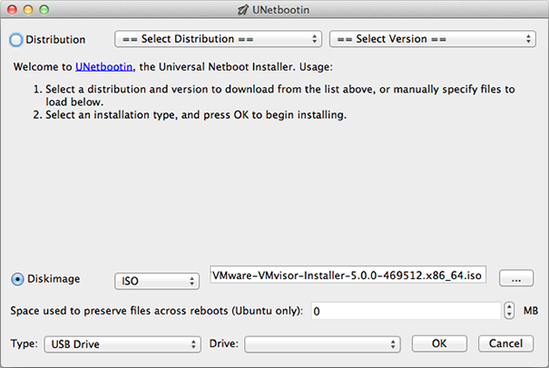The image size is (549, 368).
Task: Click the UNetbootin title bar icon
Action: click(x=243, y=10)
